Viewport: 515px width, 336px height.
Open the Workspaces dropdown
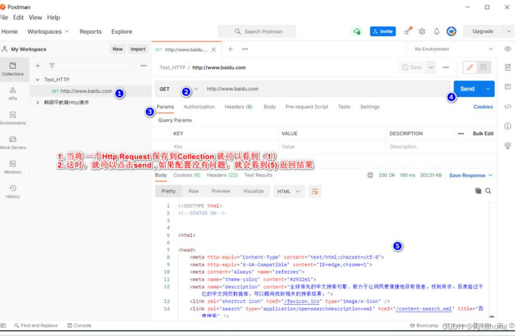click(48, 31)
